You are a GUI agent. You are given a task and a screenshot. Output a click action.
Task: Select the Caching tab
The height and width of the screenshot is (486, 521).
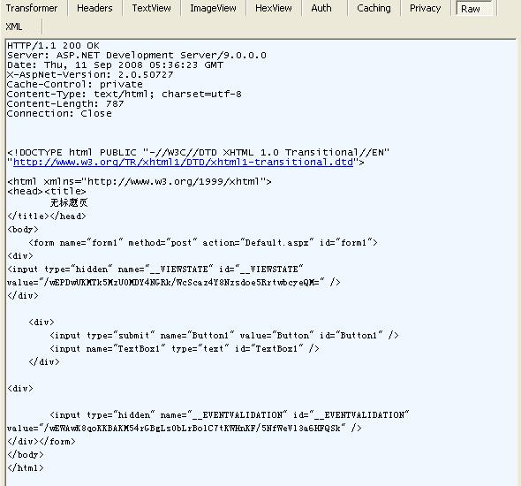click(x=374, y=8)
